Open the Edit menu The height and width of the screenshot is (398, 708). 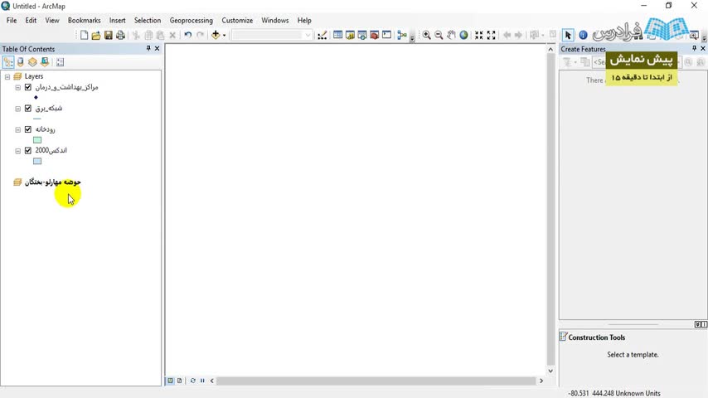(x=31, y=21)
